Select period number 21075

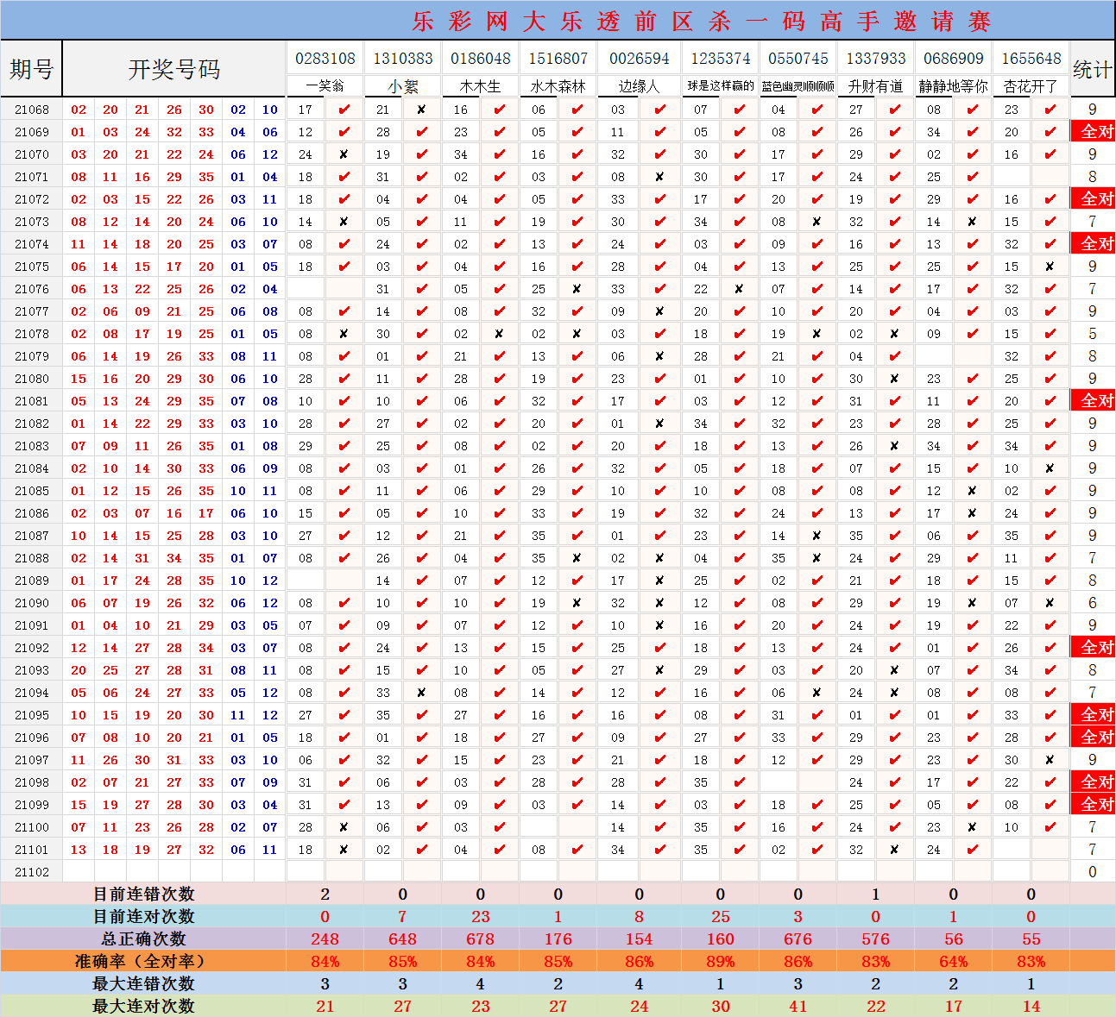click(32, 267)
